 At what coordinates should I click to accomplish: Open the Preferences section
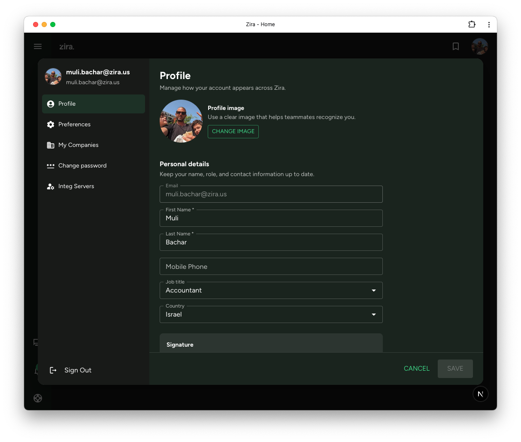click(x=94, y=125)
